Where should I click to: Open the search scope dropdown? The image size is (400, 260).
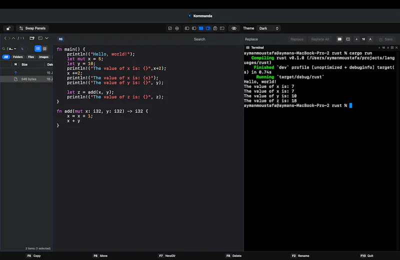tap(11, 48)
